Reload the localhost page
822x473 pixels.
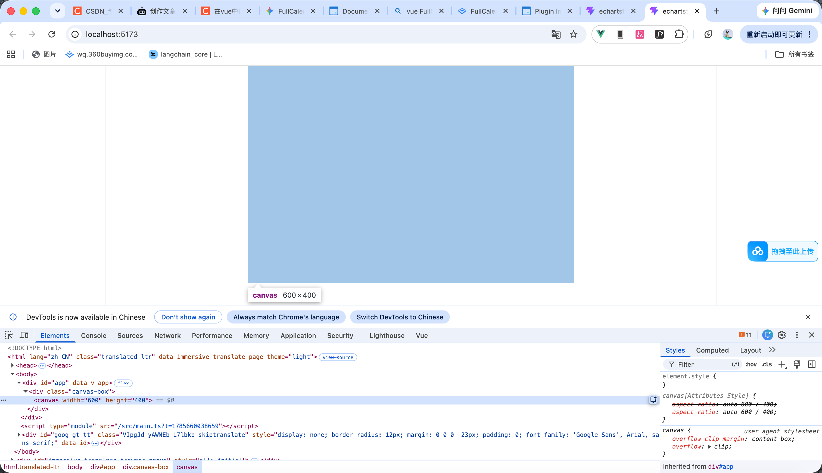(52, 35)
